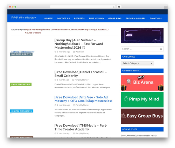Select the Trading & Stocks topic link
The image size is (175, 148).
pyautogui.click(x=96, y=29)
